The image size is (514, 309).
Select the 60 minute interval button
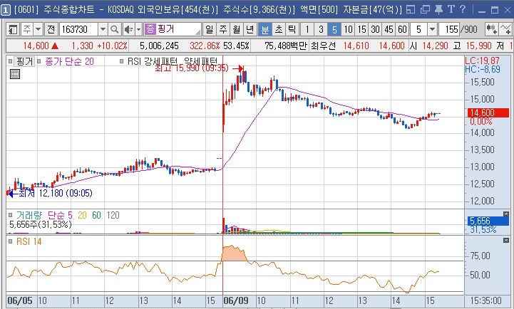pyautogui.click(x=402, y=29)
